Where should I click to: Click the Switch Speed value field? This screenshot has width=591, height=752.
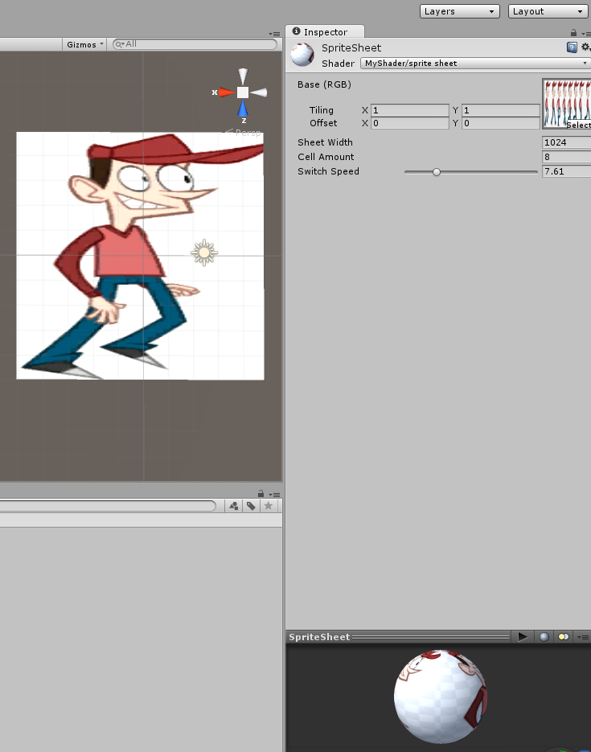click(567, 171)
